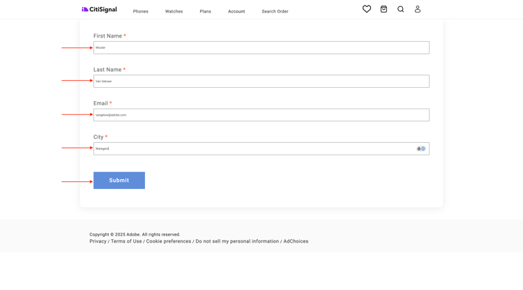Screen dimensions: 523x290
Task: Open the user profile icon
Action: (417, 9)
